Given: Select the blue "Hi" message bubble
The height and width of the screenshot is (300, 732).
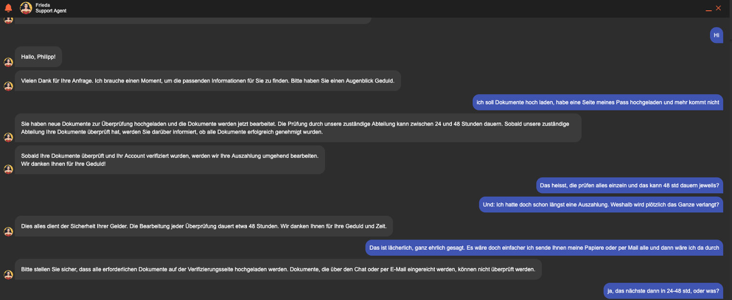Looking at the screenshot, I should [716, 35].
